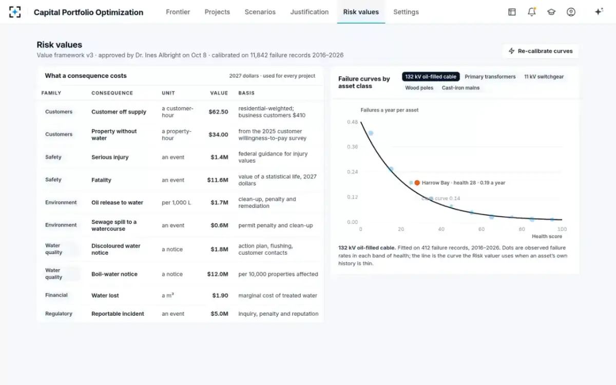Click the Harrow Bay health 28 label

click(464, 183)
